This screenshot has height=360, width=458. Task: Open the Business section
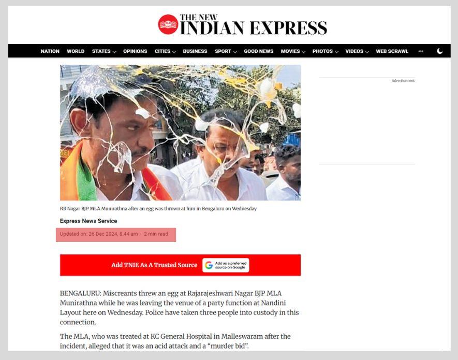[195, 51]
